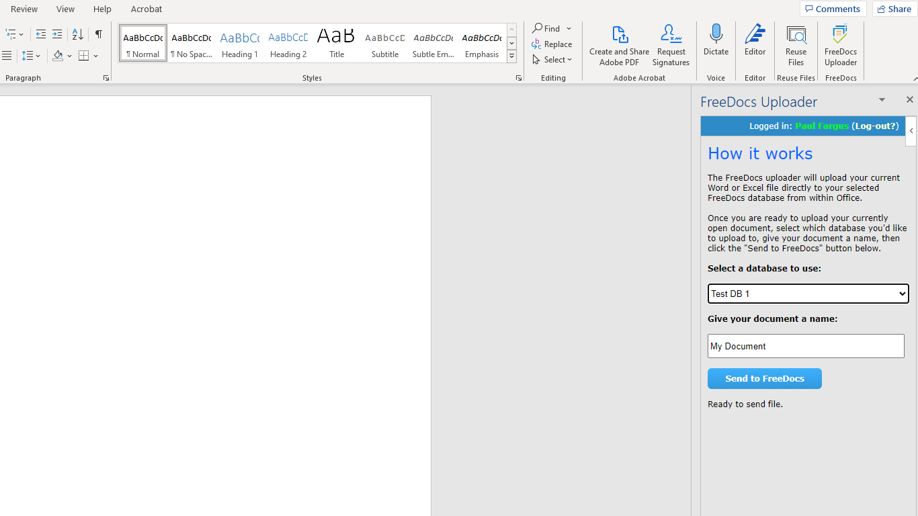Viewport: 918px width, 516px height.
Task: Click the Multilevel List icon
Action: 11,34
